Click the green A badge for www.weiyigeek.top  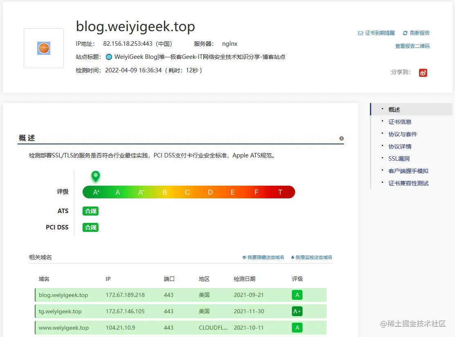click(297, 328)
